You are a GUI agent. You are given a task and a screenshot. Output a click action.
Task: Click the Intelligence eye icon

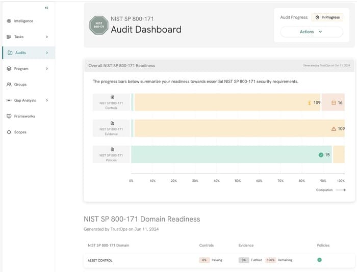click(x=9, y=21)
